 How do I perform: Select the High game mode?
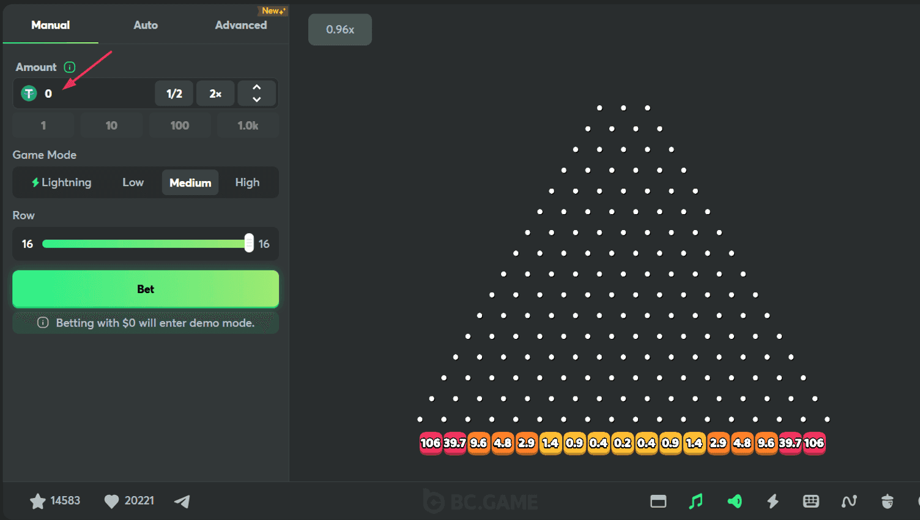click(x=247, y=182)
